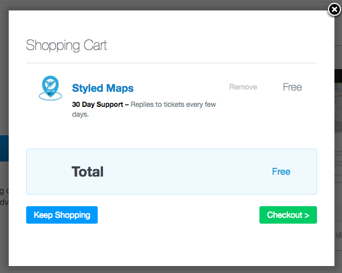
Task: Close the shopping cart popup with X
Action: click(x=334, y=10)
